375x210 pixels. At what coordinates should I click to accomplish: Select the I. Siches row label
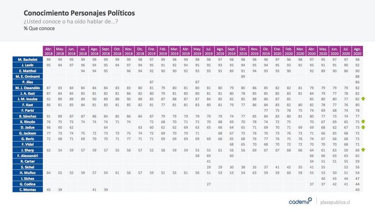[x=28, y=179]
